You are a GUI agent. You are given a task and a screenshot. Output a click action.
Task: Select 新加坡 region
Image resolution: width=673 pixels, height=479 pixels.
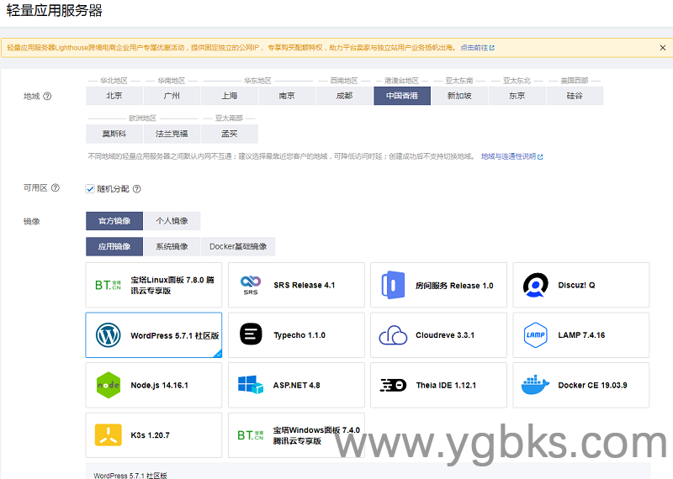click(x=459, y=96)
